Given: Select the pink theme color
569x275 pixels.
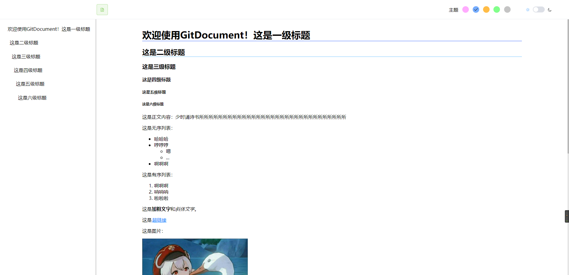Looking at the screenshot, I should pos(466,9).
